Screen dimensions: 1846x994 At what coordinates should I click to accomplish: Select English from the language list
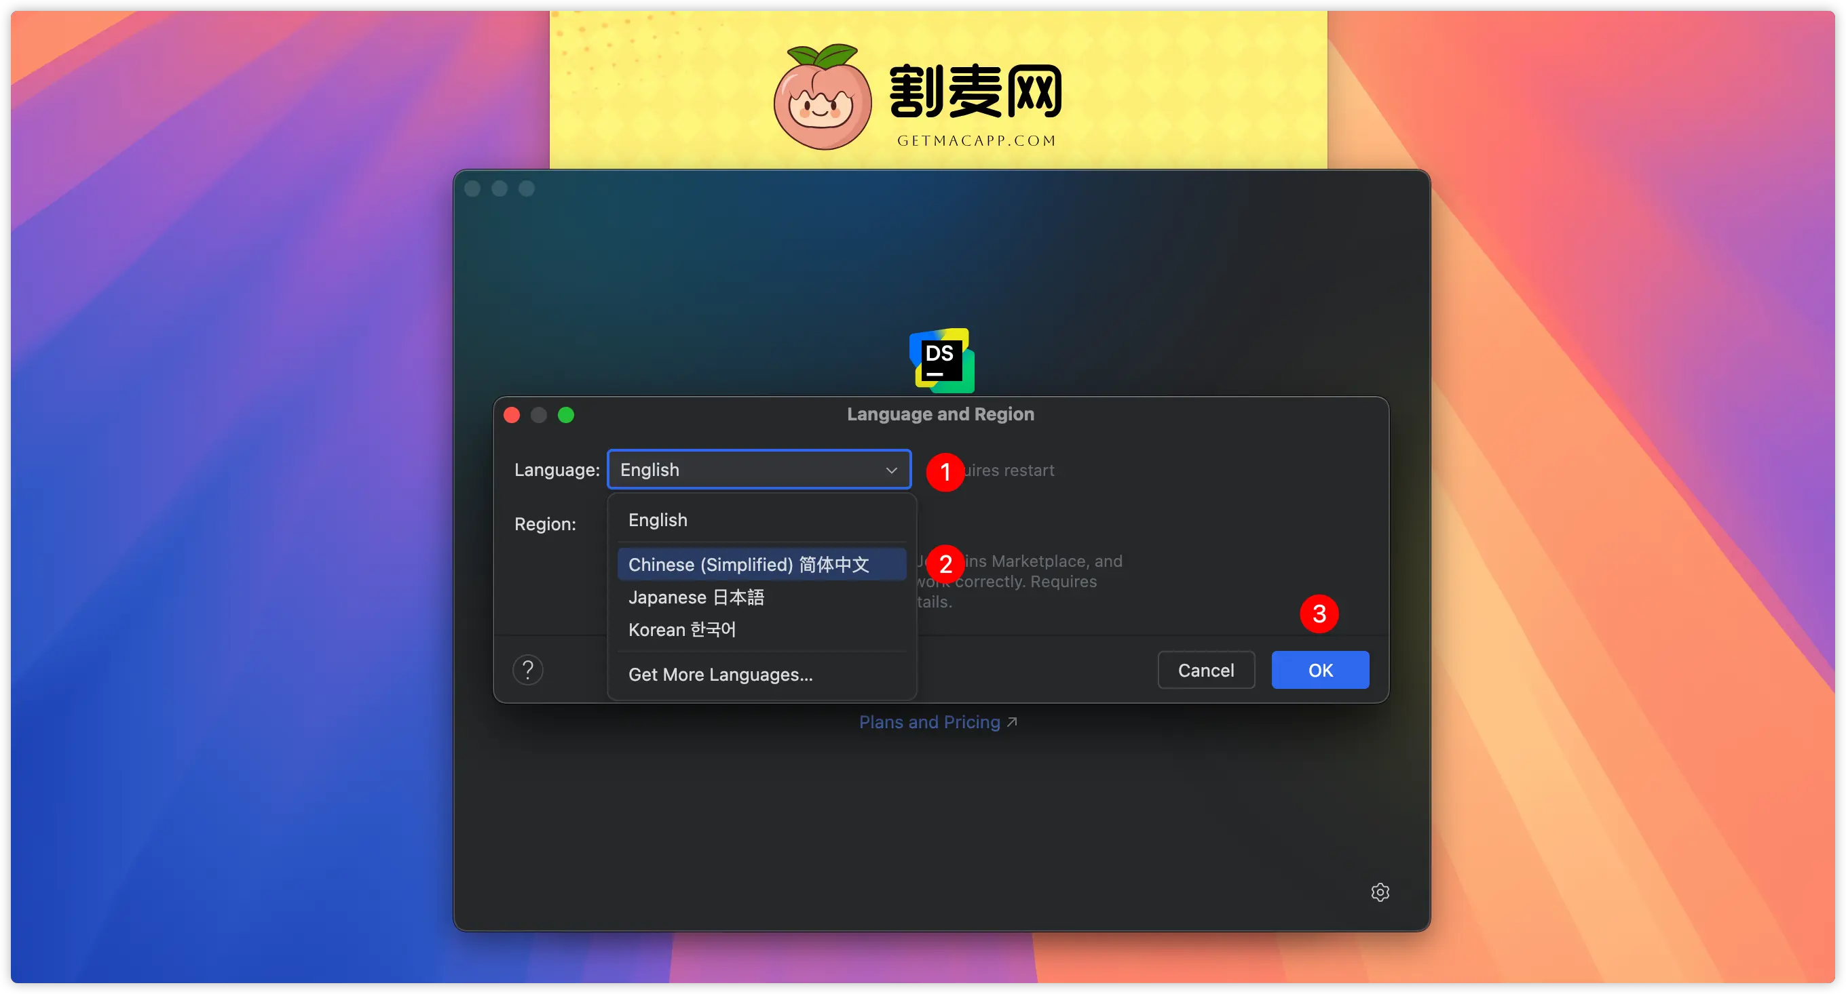coord(657,520)
